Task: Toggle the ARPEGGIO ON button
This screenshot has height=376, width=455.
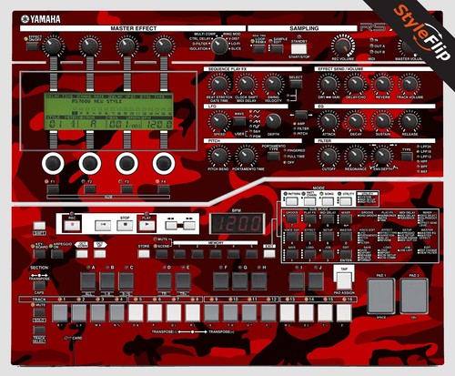Action: tap(57, 254)
